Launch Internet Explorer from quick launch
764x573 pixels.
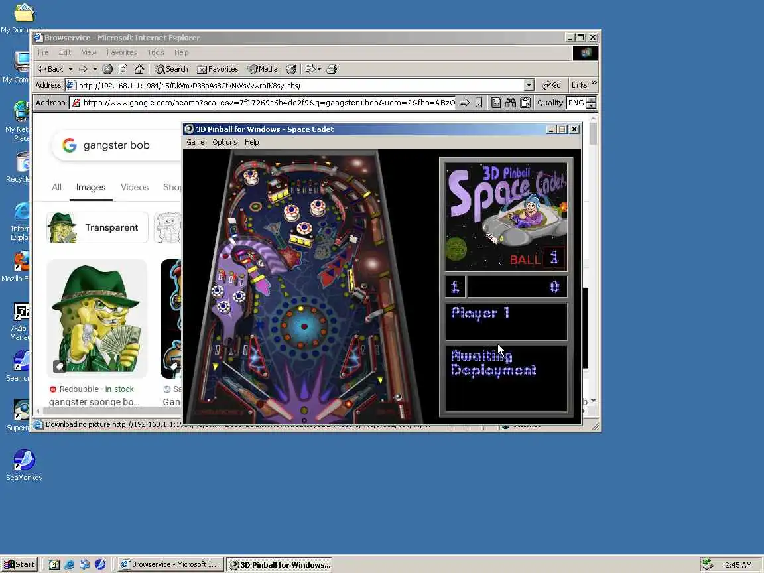coord(70,565)
